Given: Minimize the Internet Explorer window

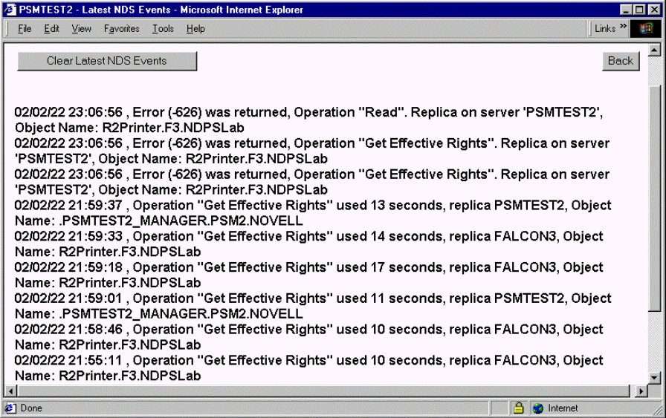Looking at the screenshot, I should pos(626,10).
